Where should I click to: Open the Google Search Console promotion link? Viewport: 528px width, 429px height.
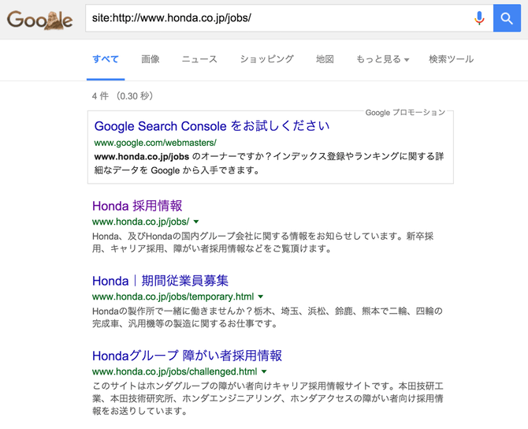click(x=212, y=126)
